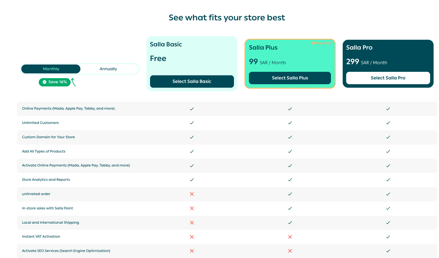Click the Popular badge on Salla Plus
The image size is (439, 258).
pos(321,43)
